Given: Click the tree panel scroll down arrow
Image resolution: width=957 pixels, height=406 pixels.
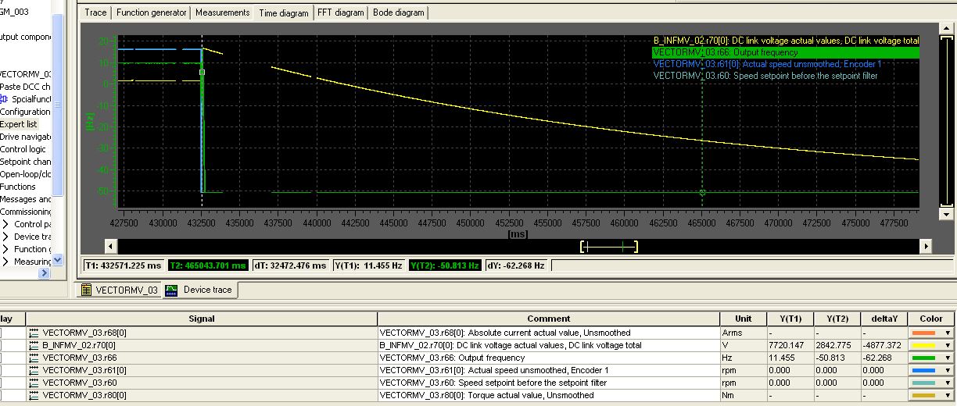Looking at the screenshot, I should (x=58, y=262).
